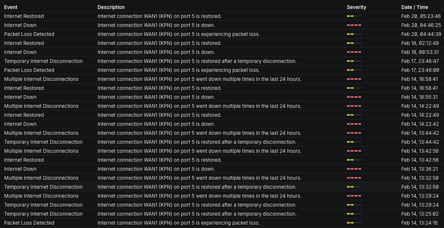Click severity indicator at Feb 14, 13:24:16
Image resolution: width=444 pixels, height=228 pixels.
[x=354, y=223]
